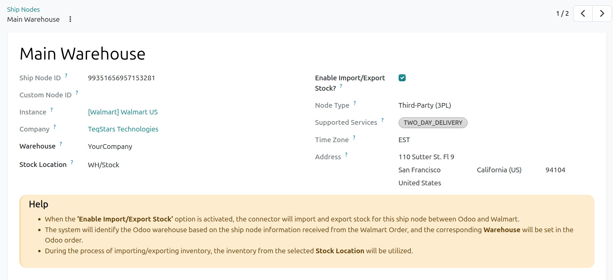Screen dimensions: 613x280
Task: Show help tooltip for Custom Node ID
Action: (77, 93)
